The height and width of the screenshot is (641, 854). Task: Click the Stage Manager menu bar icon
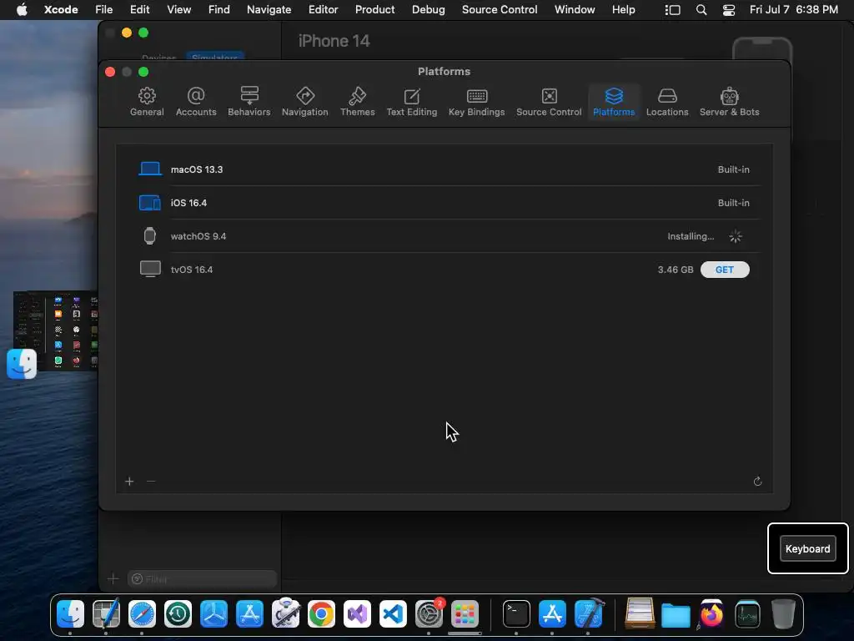tap(673, 10)
